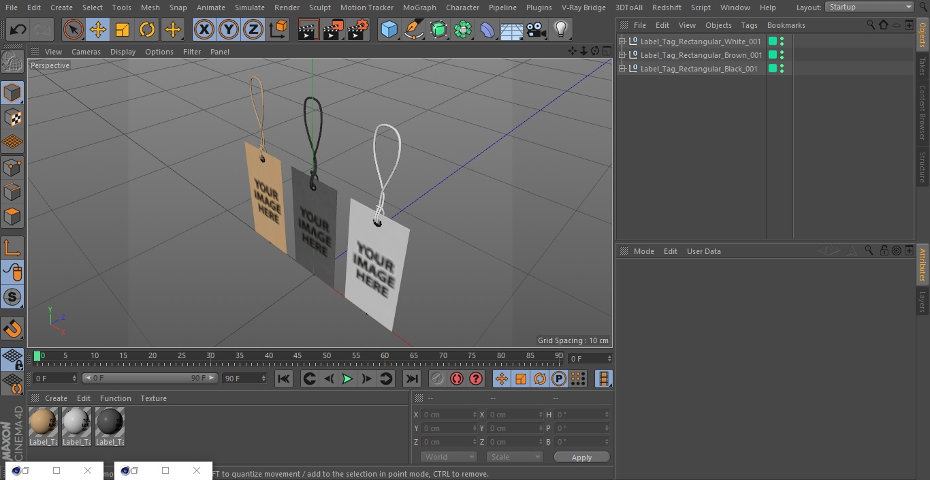Toggle the Snap magnet icon

point(12,329)
